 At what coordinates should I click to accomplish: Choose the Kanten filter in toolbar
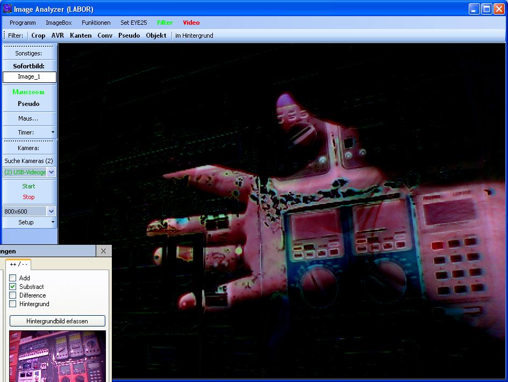(81, 36)
